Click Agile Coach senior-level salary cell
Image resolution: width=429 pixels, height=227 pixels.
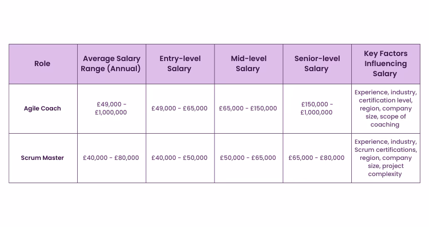(x=316, y=108)
